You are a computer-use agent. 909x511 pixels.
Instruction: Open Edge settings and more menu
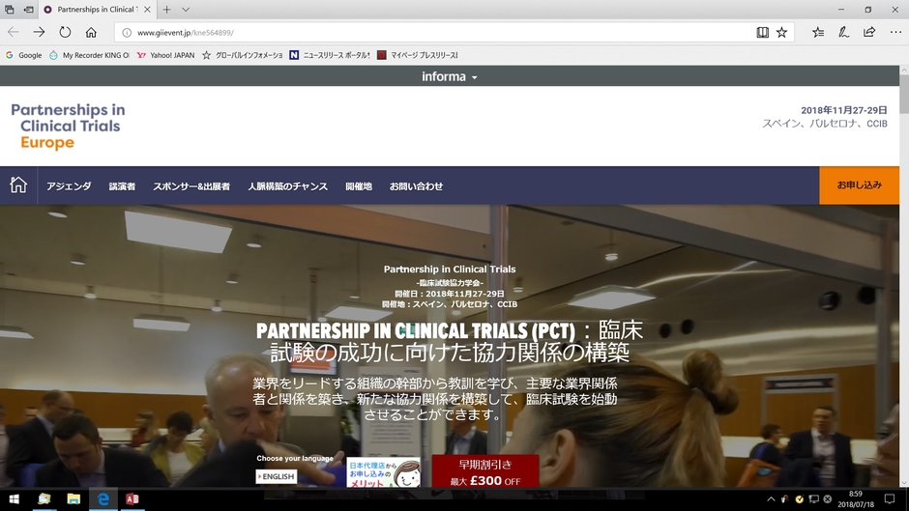coord(895,33)
